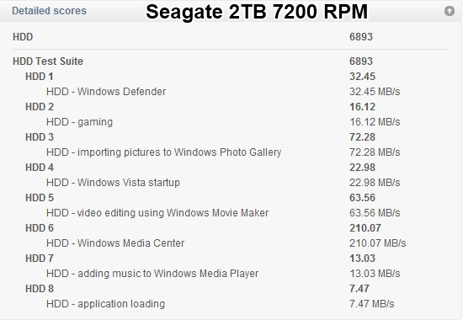463x320 pixels.
Task: Click the HDD 5 test group
Action: pyautogui.click(x=40, y=198)
